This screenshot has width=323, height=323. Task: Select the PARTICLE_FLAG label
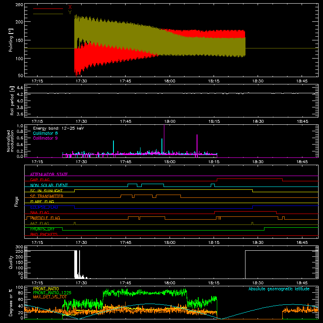45,218
